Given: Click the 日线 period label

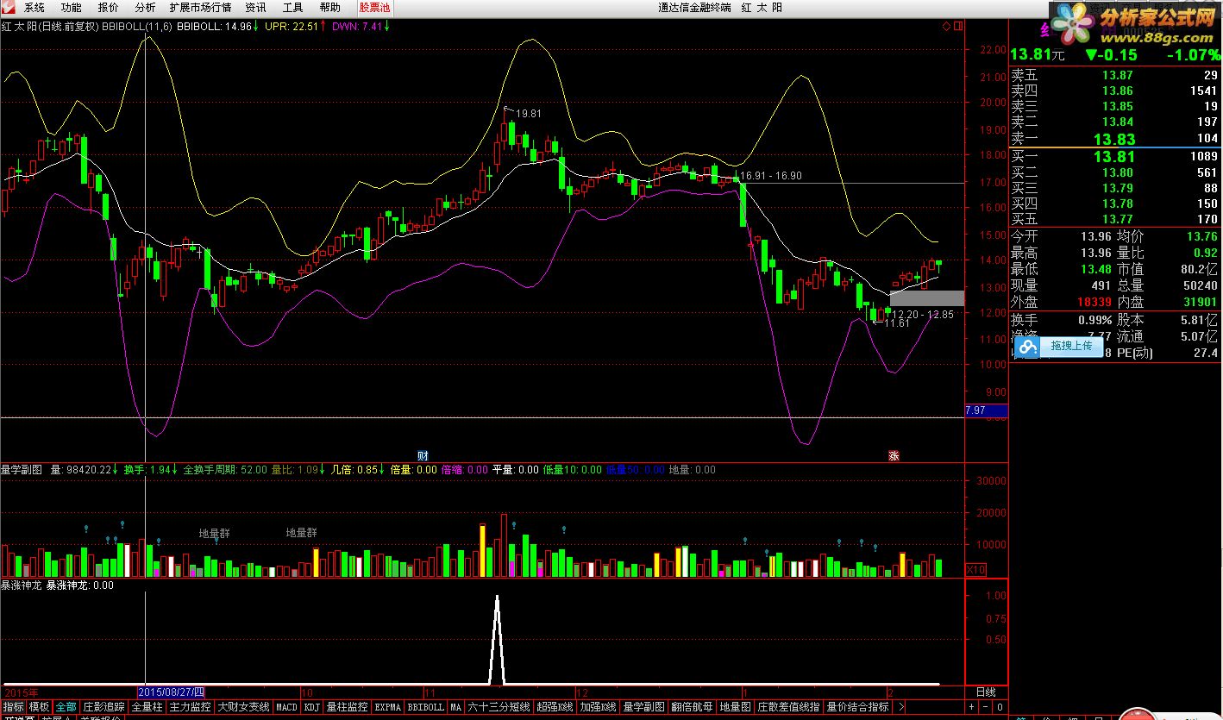Looking at the screenshot, I should [985, 692].
